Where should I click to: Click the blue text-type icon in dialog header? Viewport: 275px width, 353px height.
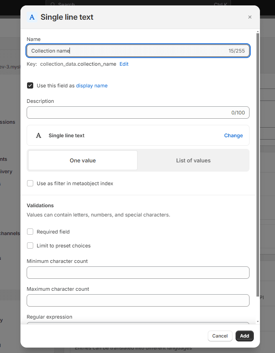pos(32,17)
